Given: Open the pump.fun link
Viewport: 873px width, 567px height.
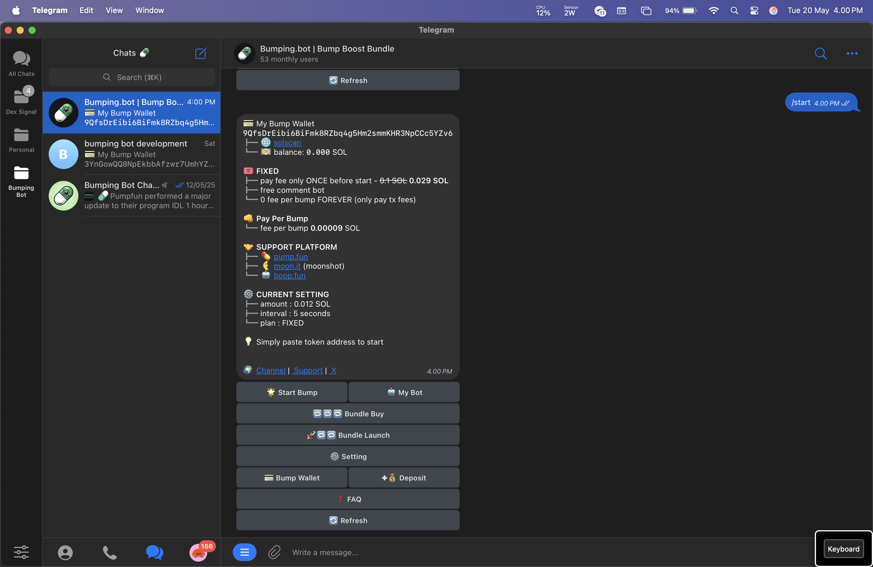Looking at the screenshot, I should 290,257.
